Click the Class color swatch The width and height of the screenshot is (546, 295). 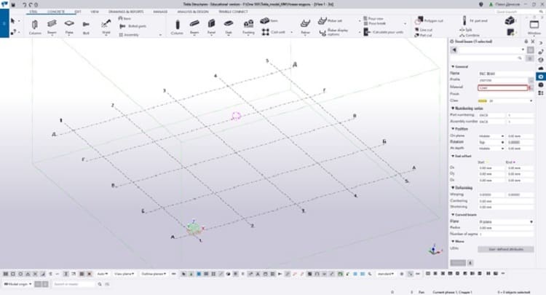point(483,101)
